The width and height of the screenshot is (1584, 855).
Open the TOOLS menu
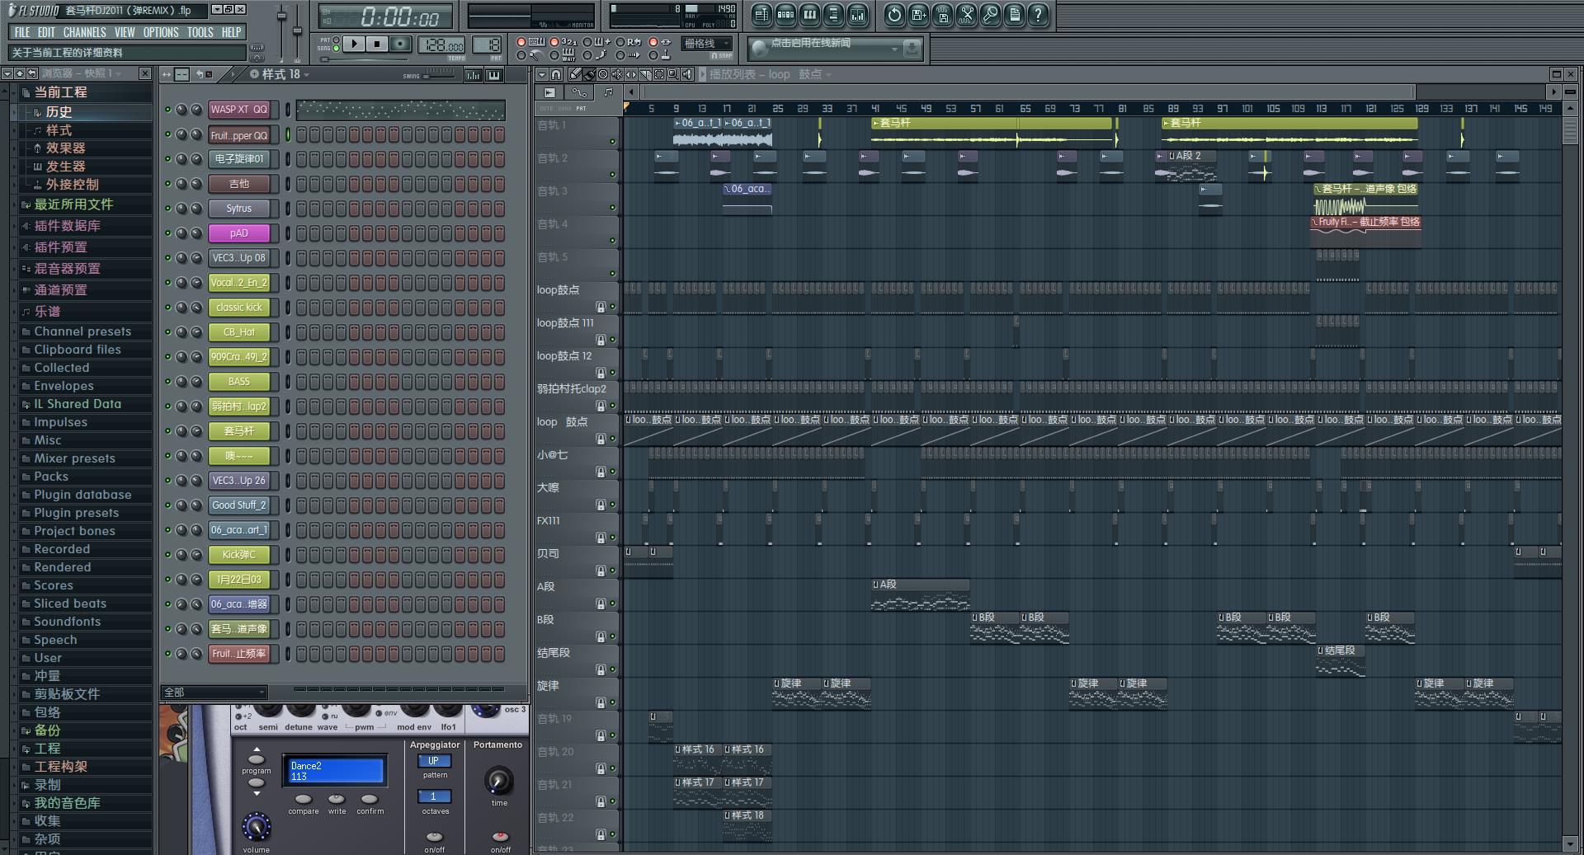click(x=200, y=32)
